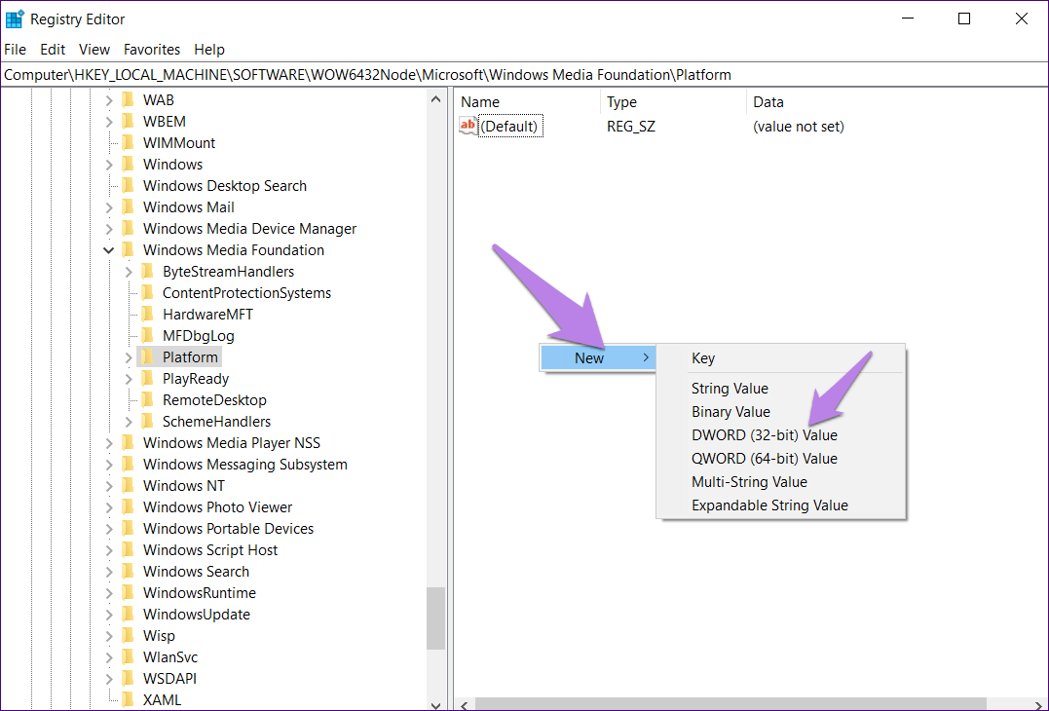Click the tree scrollbar up arrow
Viewport: 1049px width, 711px height.
point(436,99)
